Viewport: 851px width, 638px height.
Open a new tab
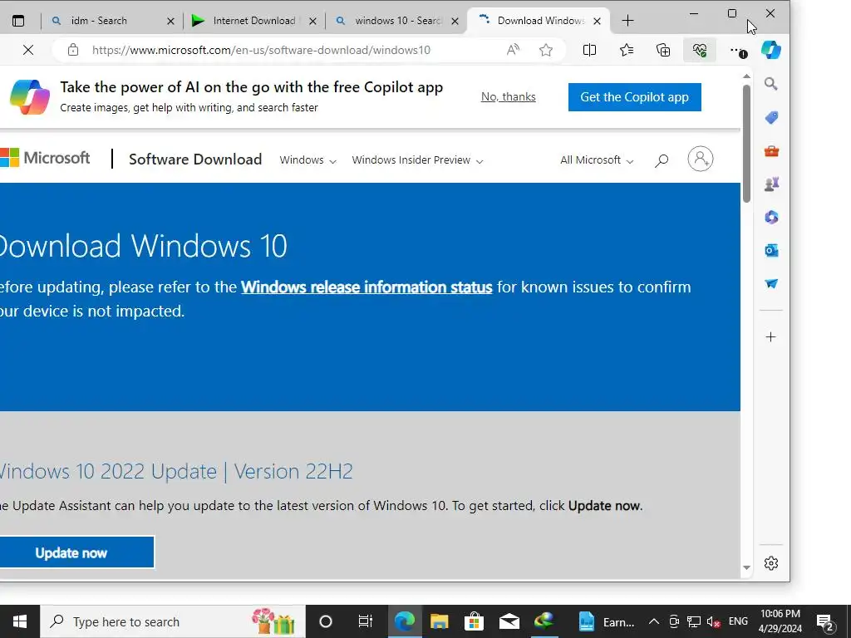tap(628, 21)
